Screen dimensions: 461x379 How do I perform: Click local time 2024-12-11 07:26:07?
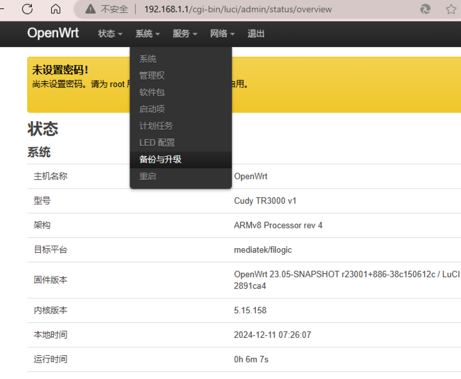(x=272, y=335)
